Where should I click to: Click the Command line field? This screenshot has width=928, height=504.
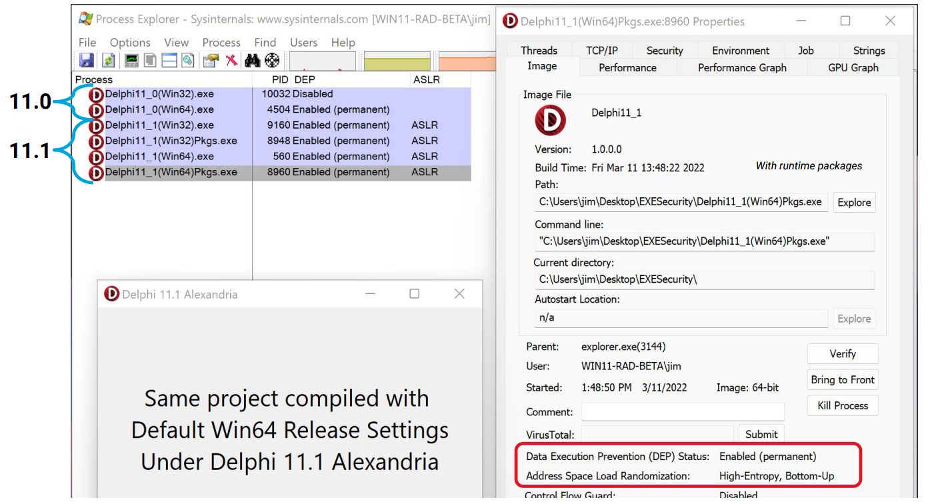click(x=704, y=241)
